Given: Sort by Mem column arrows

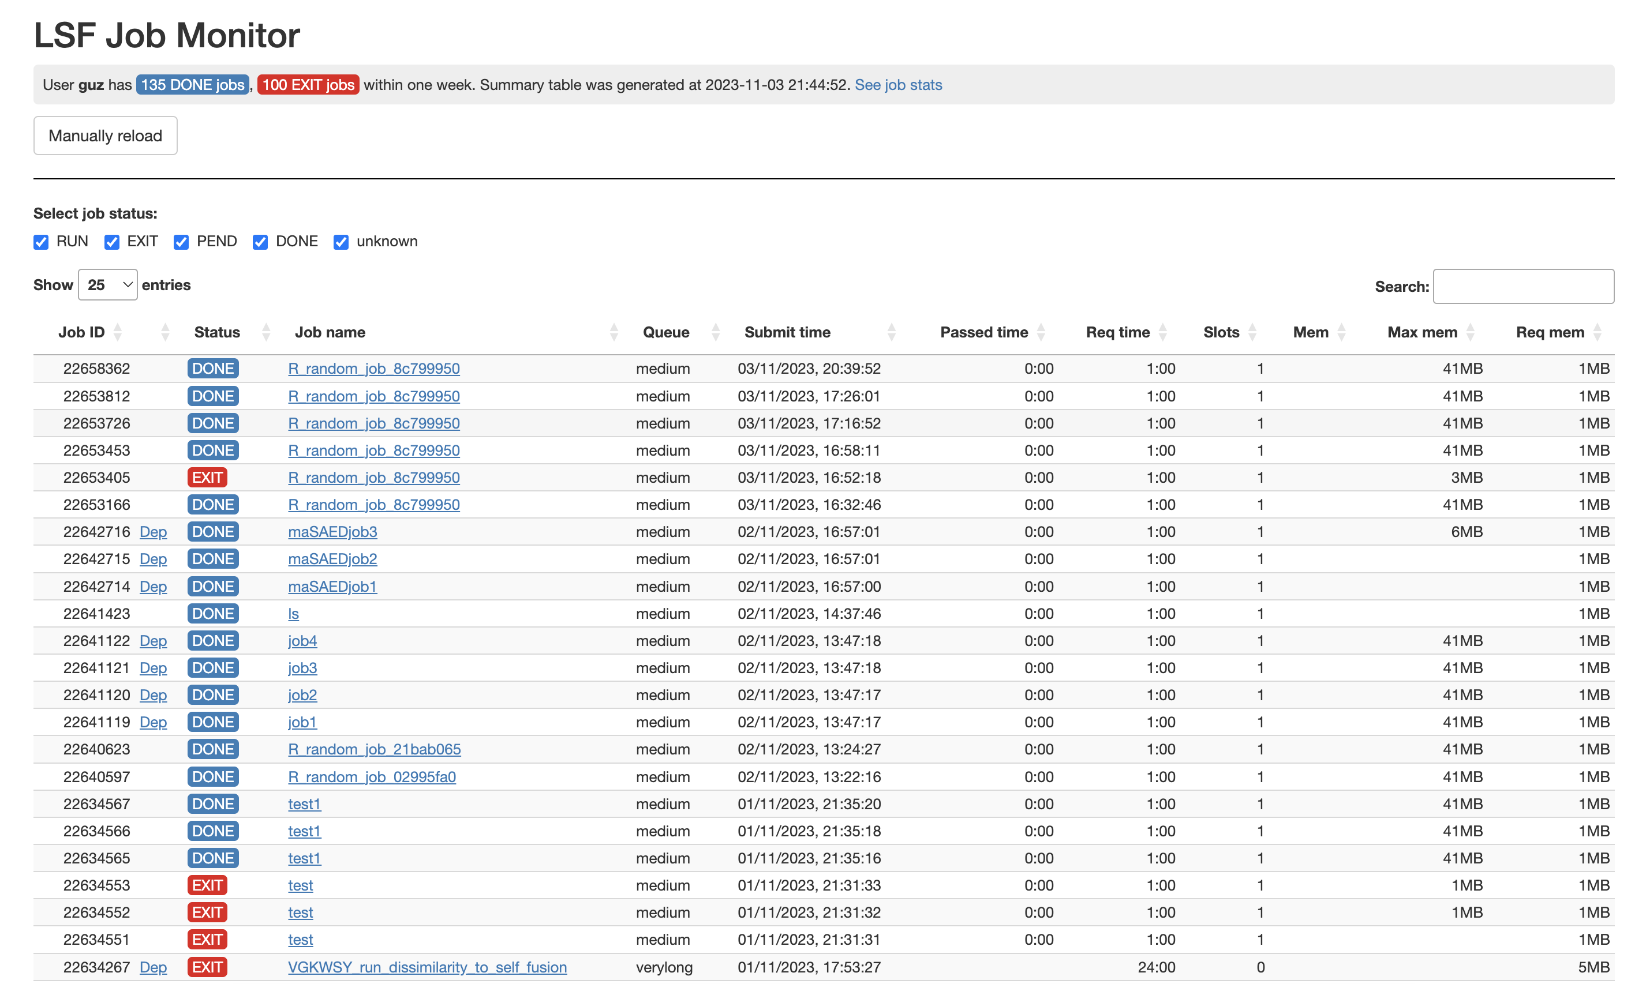Looking at the screenshot, I should pyautogui.click(x=1341, y=332).
